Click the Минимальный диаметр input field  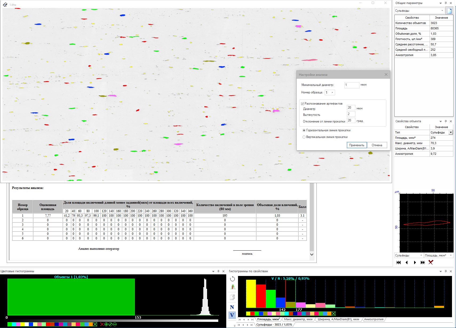click(x=352, y=85)
